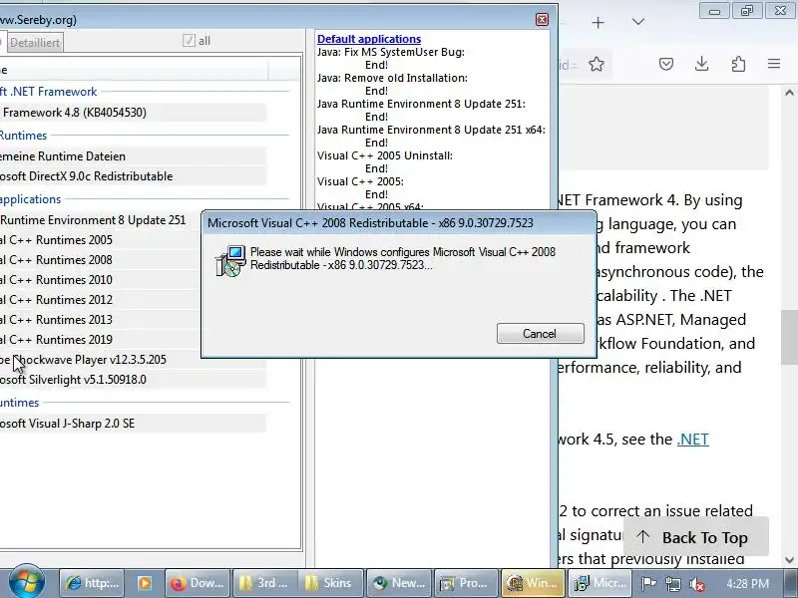Select C++ Runtimes 2005 row

100,240
